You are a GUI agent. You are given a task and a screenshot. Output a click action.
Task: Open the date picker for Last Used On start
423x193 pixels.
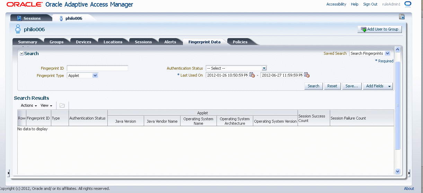point(252,75)
